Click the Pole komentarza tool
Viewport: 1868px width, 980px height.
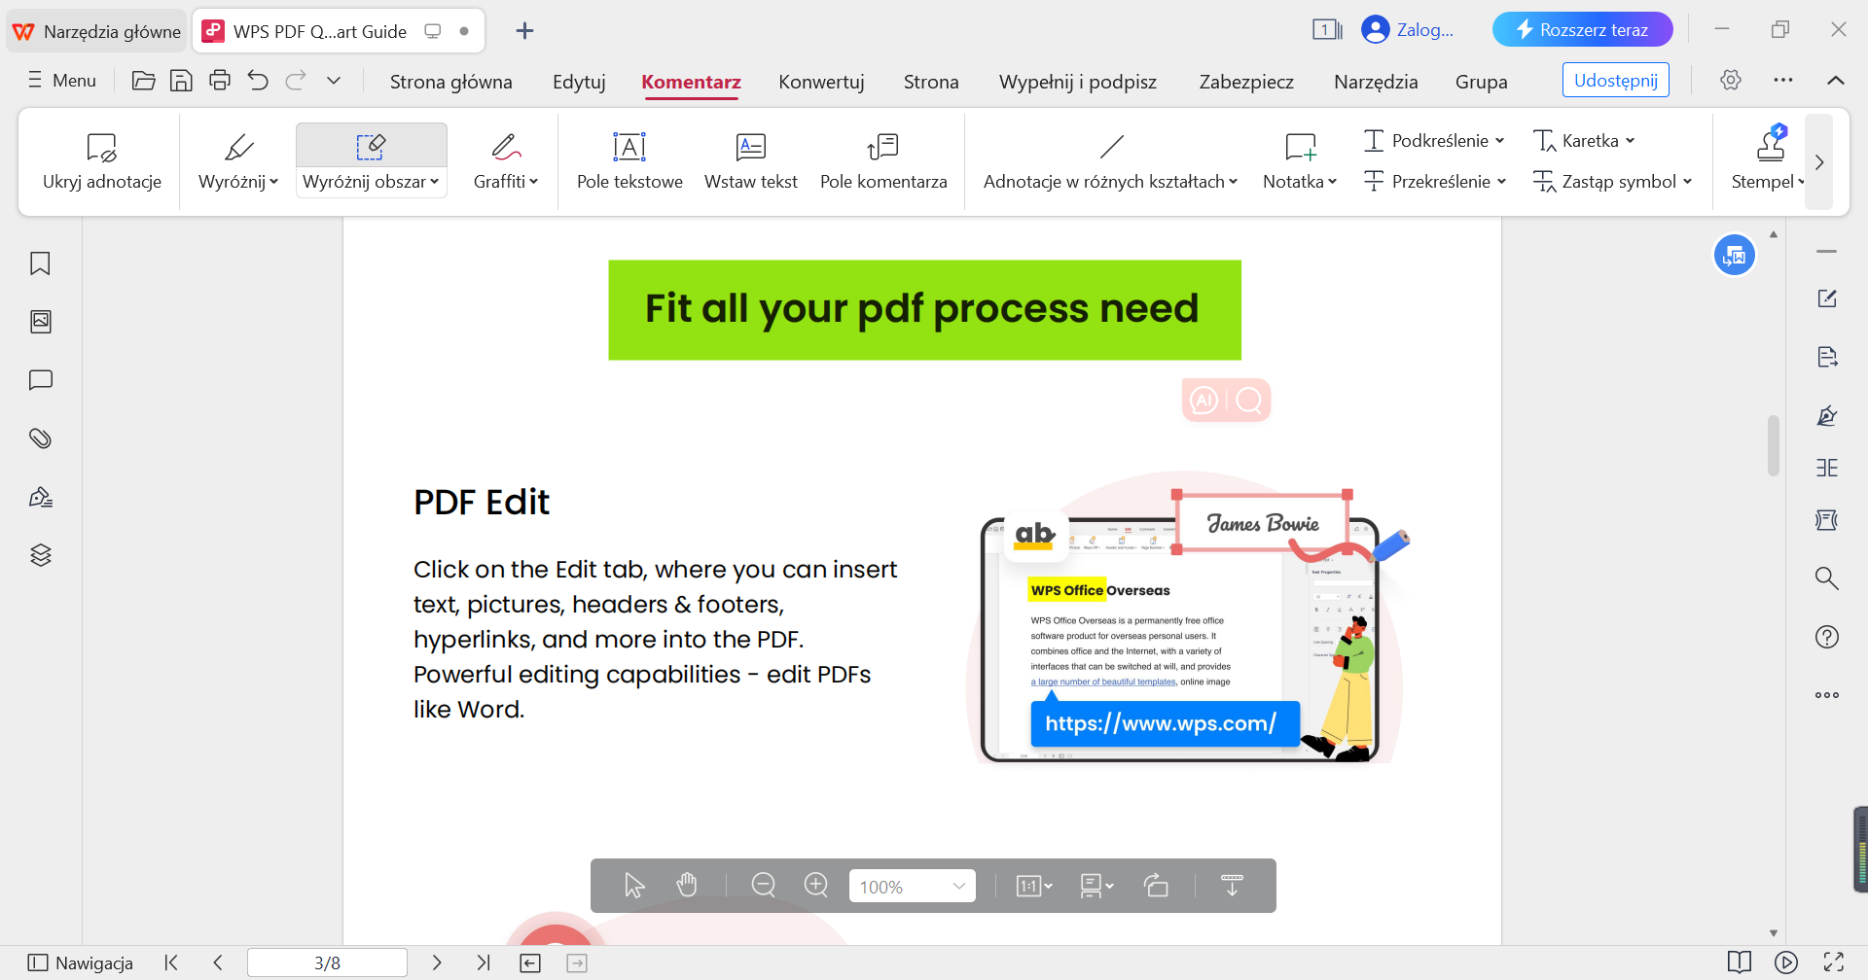point(883,161)
